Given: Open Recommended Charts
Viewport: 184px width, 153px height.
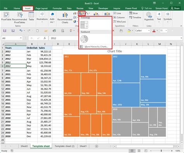Looking at the screenshot, I should pyautogui.click(x=65, y=18).
